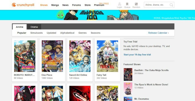Open the Shows menu
The image size is (195, 101).
point(44,5)
